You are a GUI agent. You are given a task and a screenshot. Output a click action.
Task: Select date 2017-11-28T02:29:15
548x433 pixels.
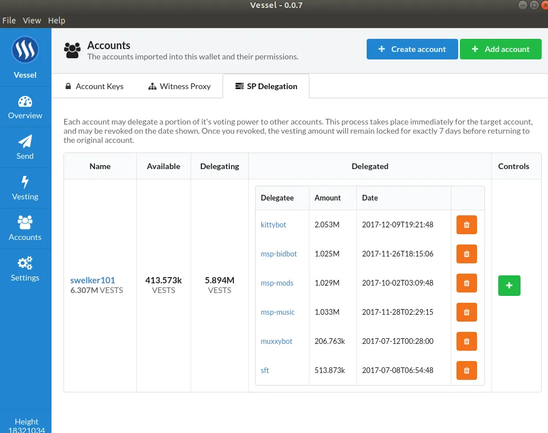pos(398,312)
